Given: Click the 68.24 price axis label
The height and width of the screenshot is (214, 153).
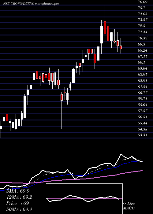Looking at the screenshot, I should tap(143, 50).
